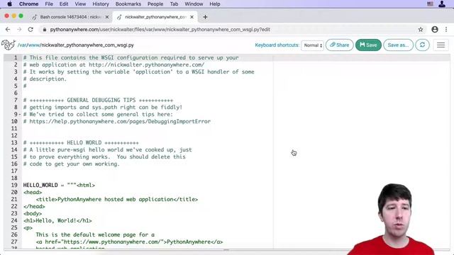The width and height of the screenshot is (454, 255).
Task: Open a new browser tab
Action: coord(205,17)
